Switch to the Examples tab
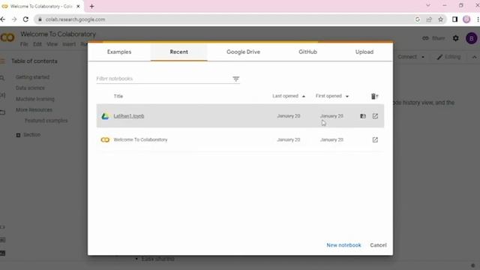This screenshot has height=270, width=480. click(119, 52)
